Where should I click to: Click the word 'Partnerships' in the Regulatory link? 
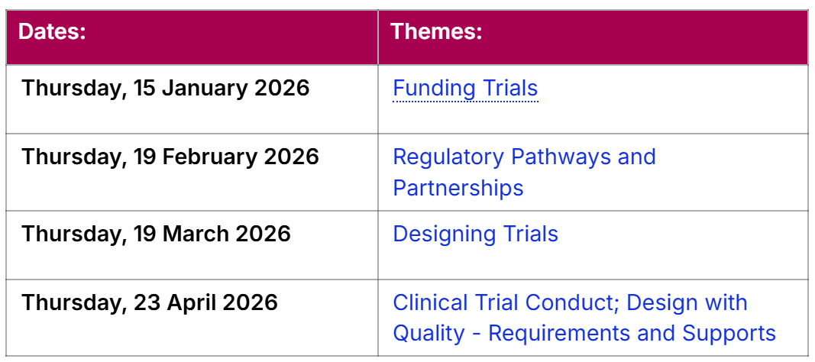tap(458, 188)
